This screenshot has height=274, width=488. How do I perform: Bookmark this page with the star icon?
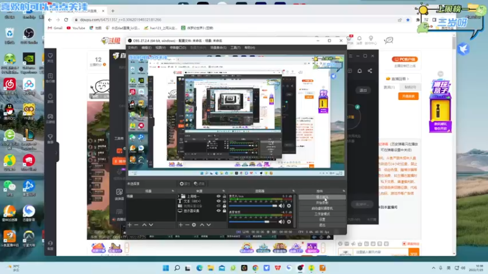coord(407,20)
